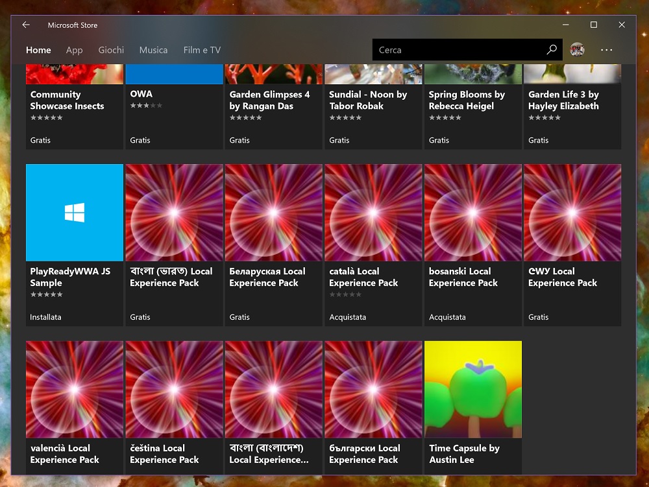
Task: Open the three-dot more options menu
Action: click(x=607, y=50)
